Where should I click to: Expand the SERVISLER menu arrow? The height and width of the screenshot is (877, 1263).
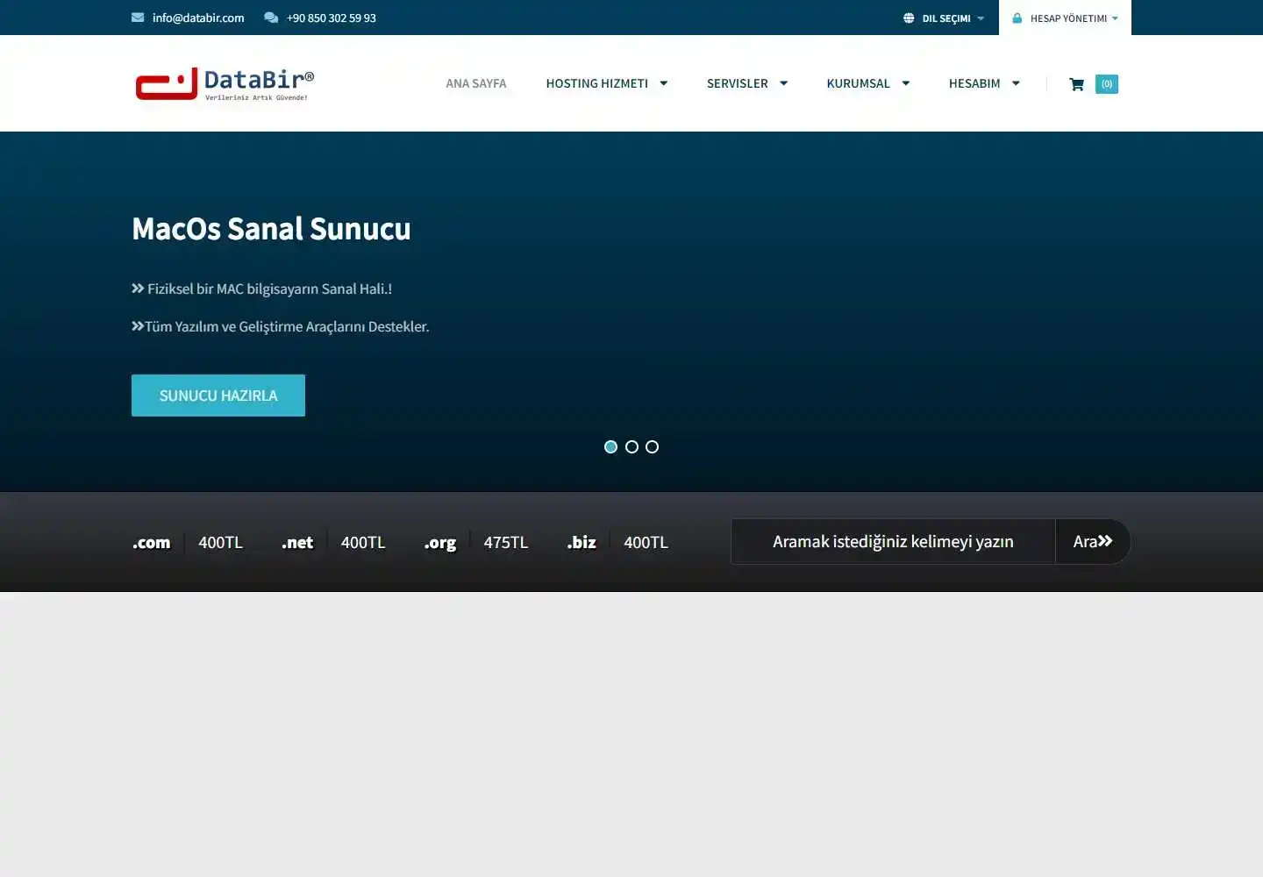tap(784, 83)
